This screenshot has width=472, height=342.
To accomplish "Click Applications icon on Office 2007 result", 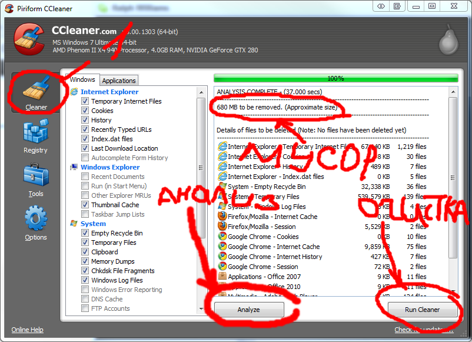I will [222, 276].
